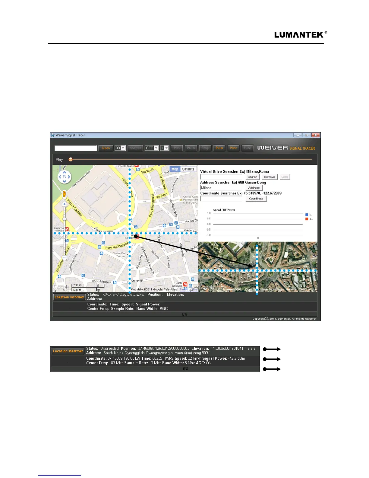This screenshot has width=369, height=478.
Task: Activate the Ruler tool
Action: coord(219,148)
